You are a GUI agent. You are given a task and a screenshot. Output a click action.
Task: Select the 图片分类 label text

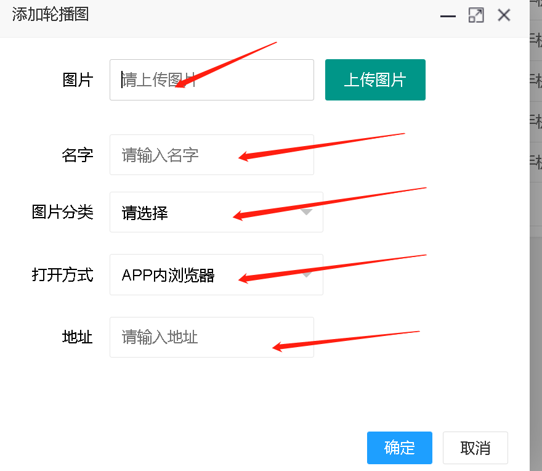pos(63,213)
